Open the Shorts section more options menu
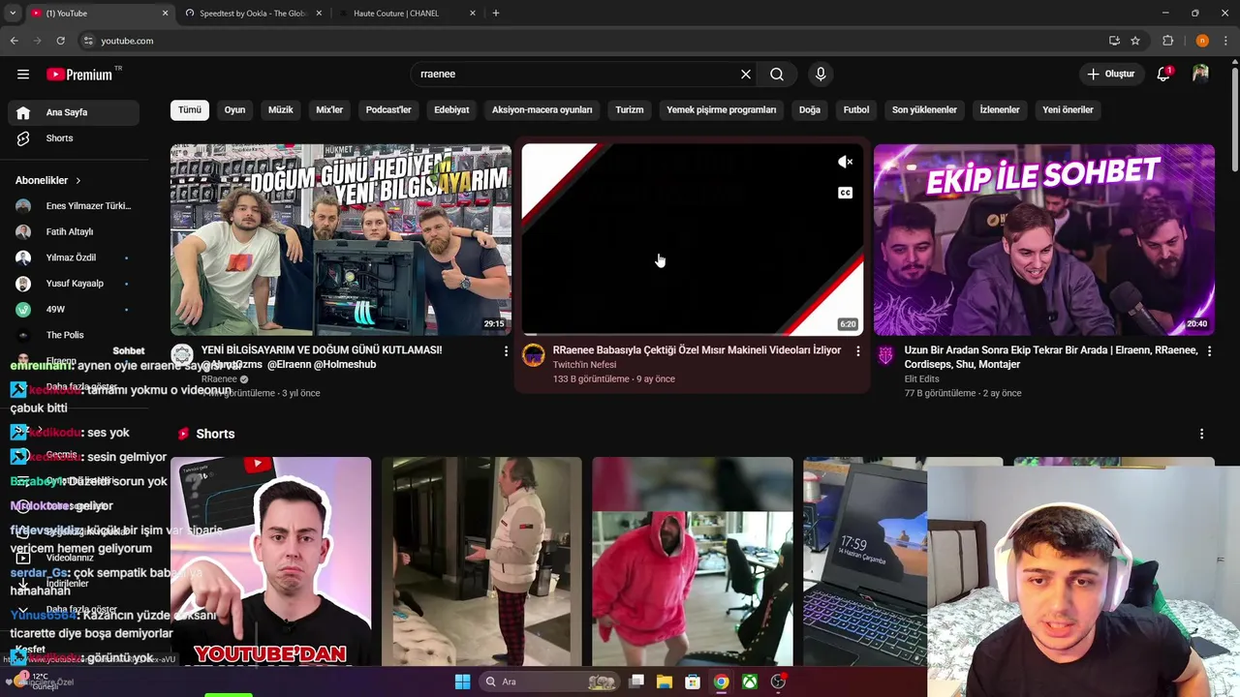Screen dimensions: 1240x697 tap(1201, 434)
